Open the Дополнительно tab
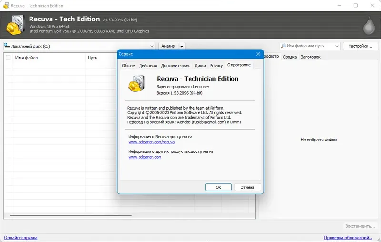381x242 pixels. [x=176, y=66]
